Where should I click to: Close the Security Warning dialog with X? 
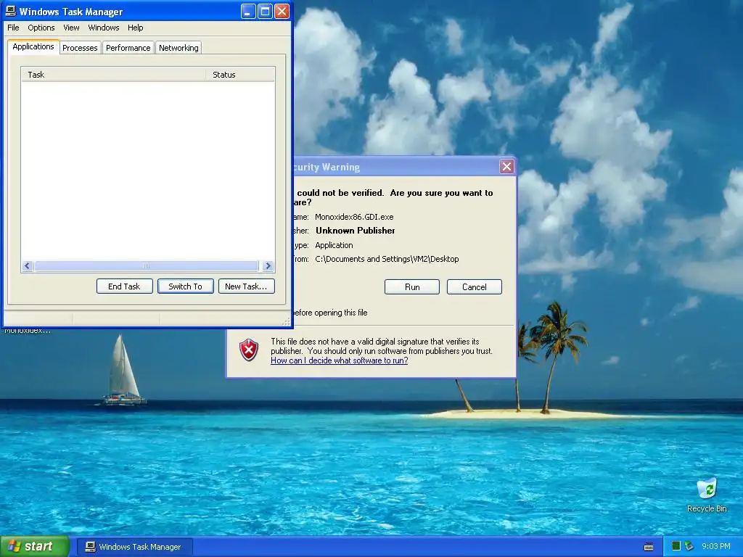pyautogui.click(x=507, y=166)
